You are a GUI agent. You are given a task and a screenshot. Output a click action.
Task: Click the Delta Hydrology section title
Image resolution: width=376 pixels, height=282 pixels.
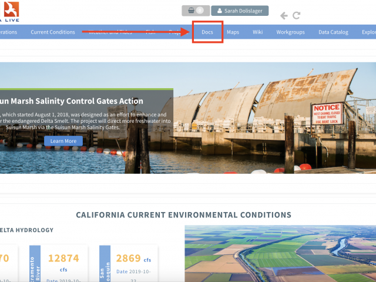26,230
